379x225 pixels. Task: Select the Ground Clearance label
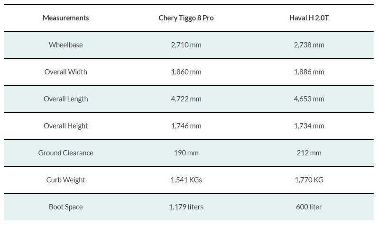[x=66, y=153]
